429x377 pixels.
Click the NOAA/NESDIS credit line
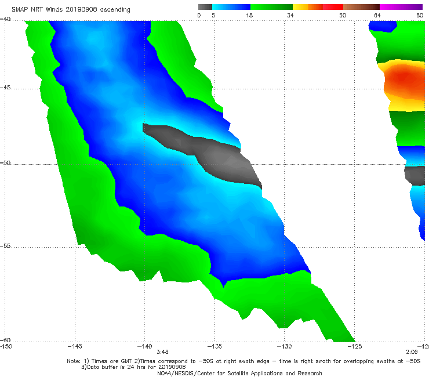click(x=239, y=373)
